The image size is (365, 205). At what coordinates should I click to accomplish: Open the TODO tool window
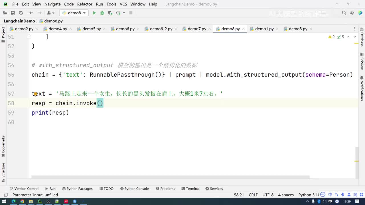106,188
